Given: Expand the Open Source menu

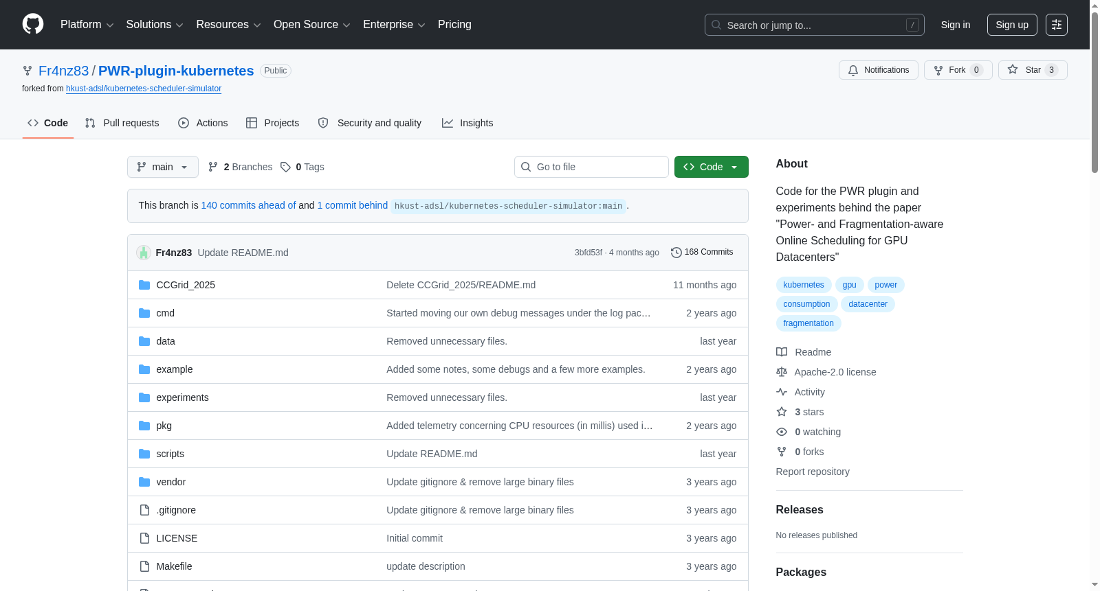Looking at the screenshot, I should (x=312, y=25).
